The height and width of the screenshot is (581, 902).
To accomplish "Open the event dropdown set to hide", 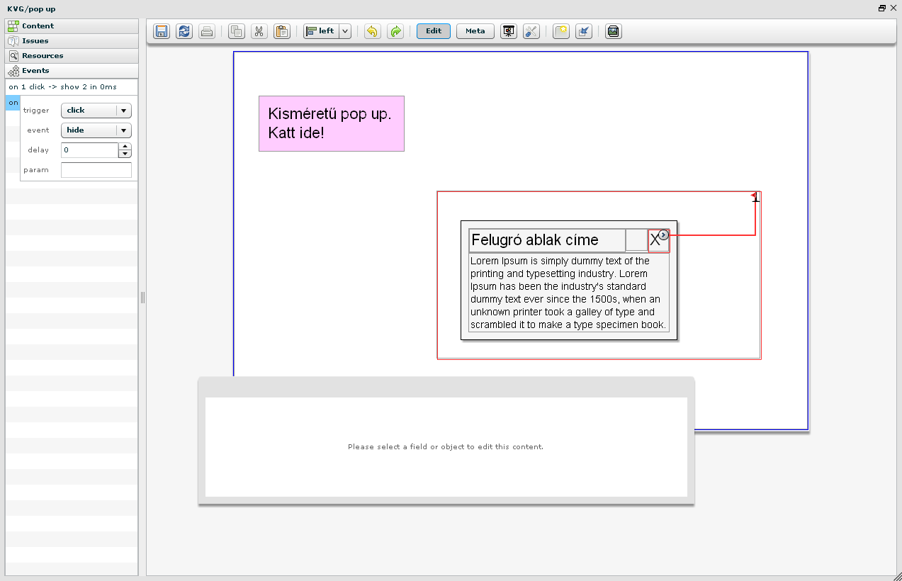I will tap(96, 130).
